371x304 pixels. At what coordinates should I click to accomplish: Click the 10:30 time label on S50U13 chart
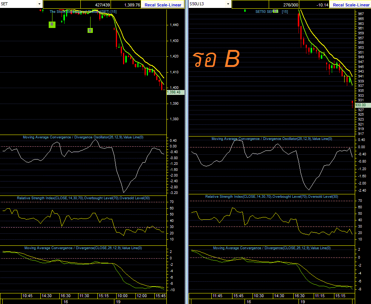[259, 296]
